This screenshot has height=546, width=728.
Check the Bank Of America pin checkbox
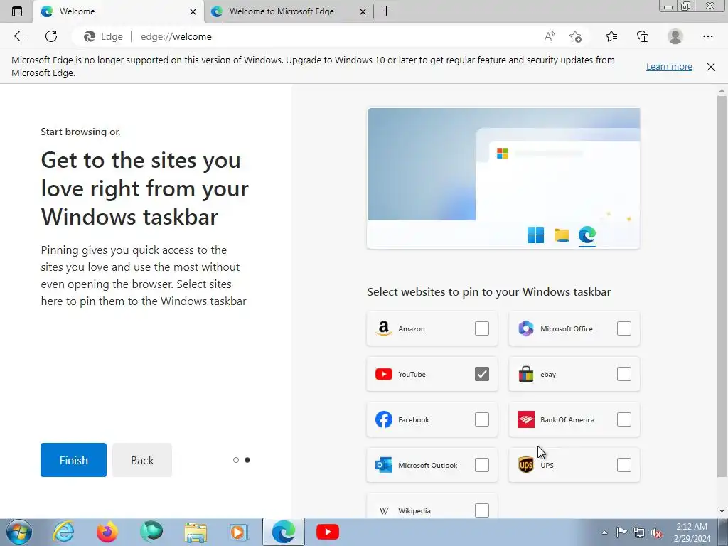(x=624, y=419)
